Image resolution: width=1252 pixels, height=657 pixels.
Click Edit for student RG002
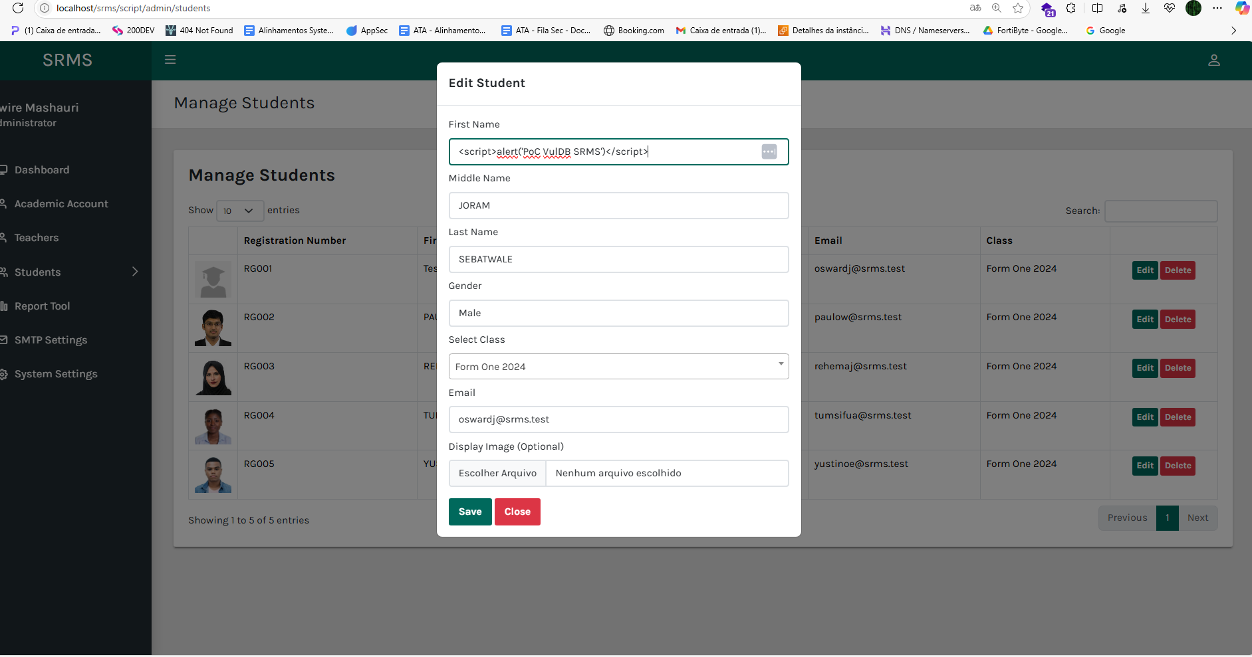[x=1145, y=320]
